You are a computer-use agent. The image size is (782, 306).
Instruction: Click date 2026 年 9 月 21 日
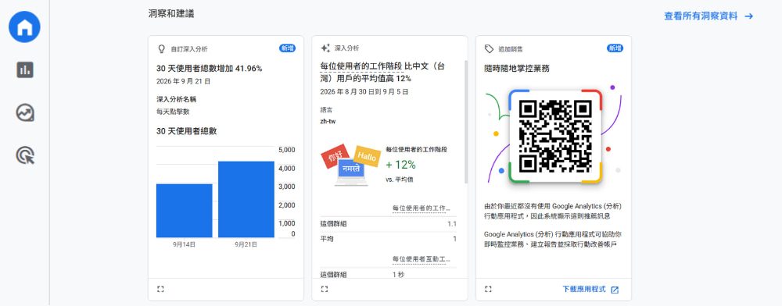[183, 81]
